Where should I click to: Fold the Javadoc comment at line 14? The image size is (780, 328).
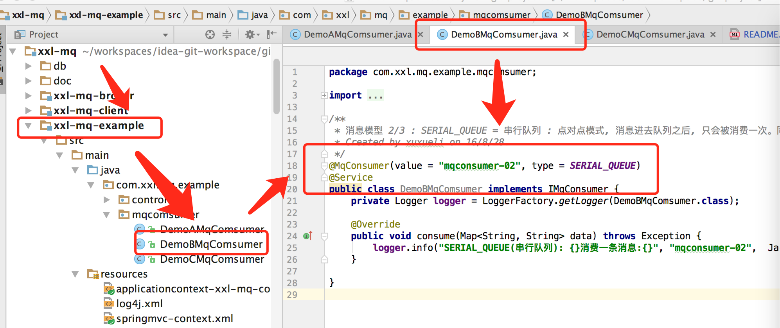[x=324, y=119]
